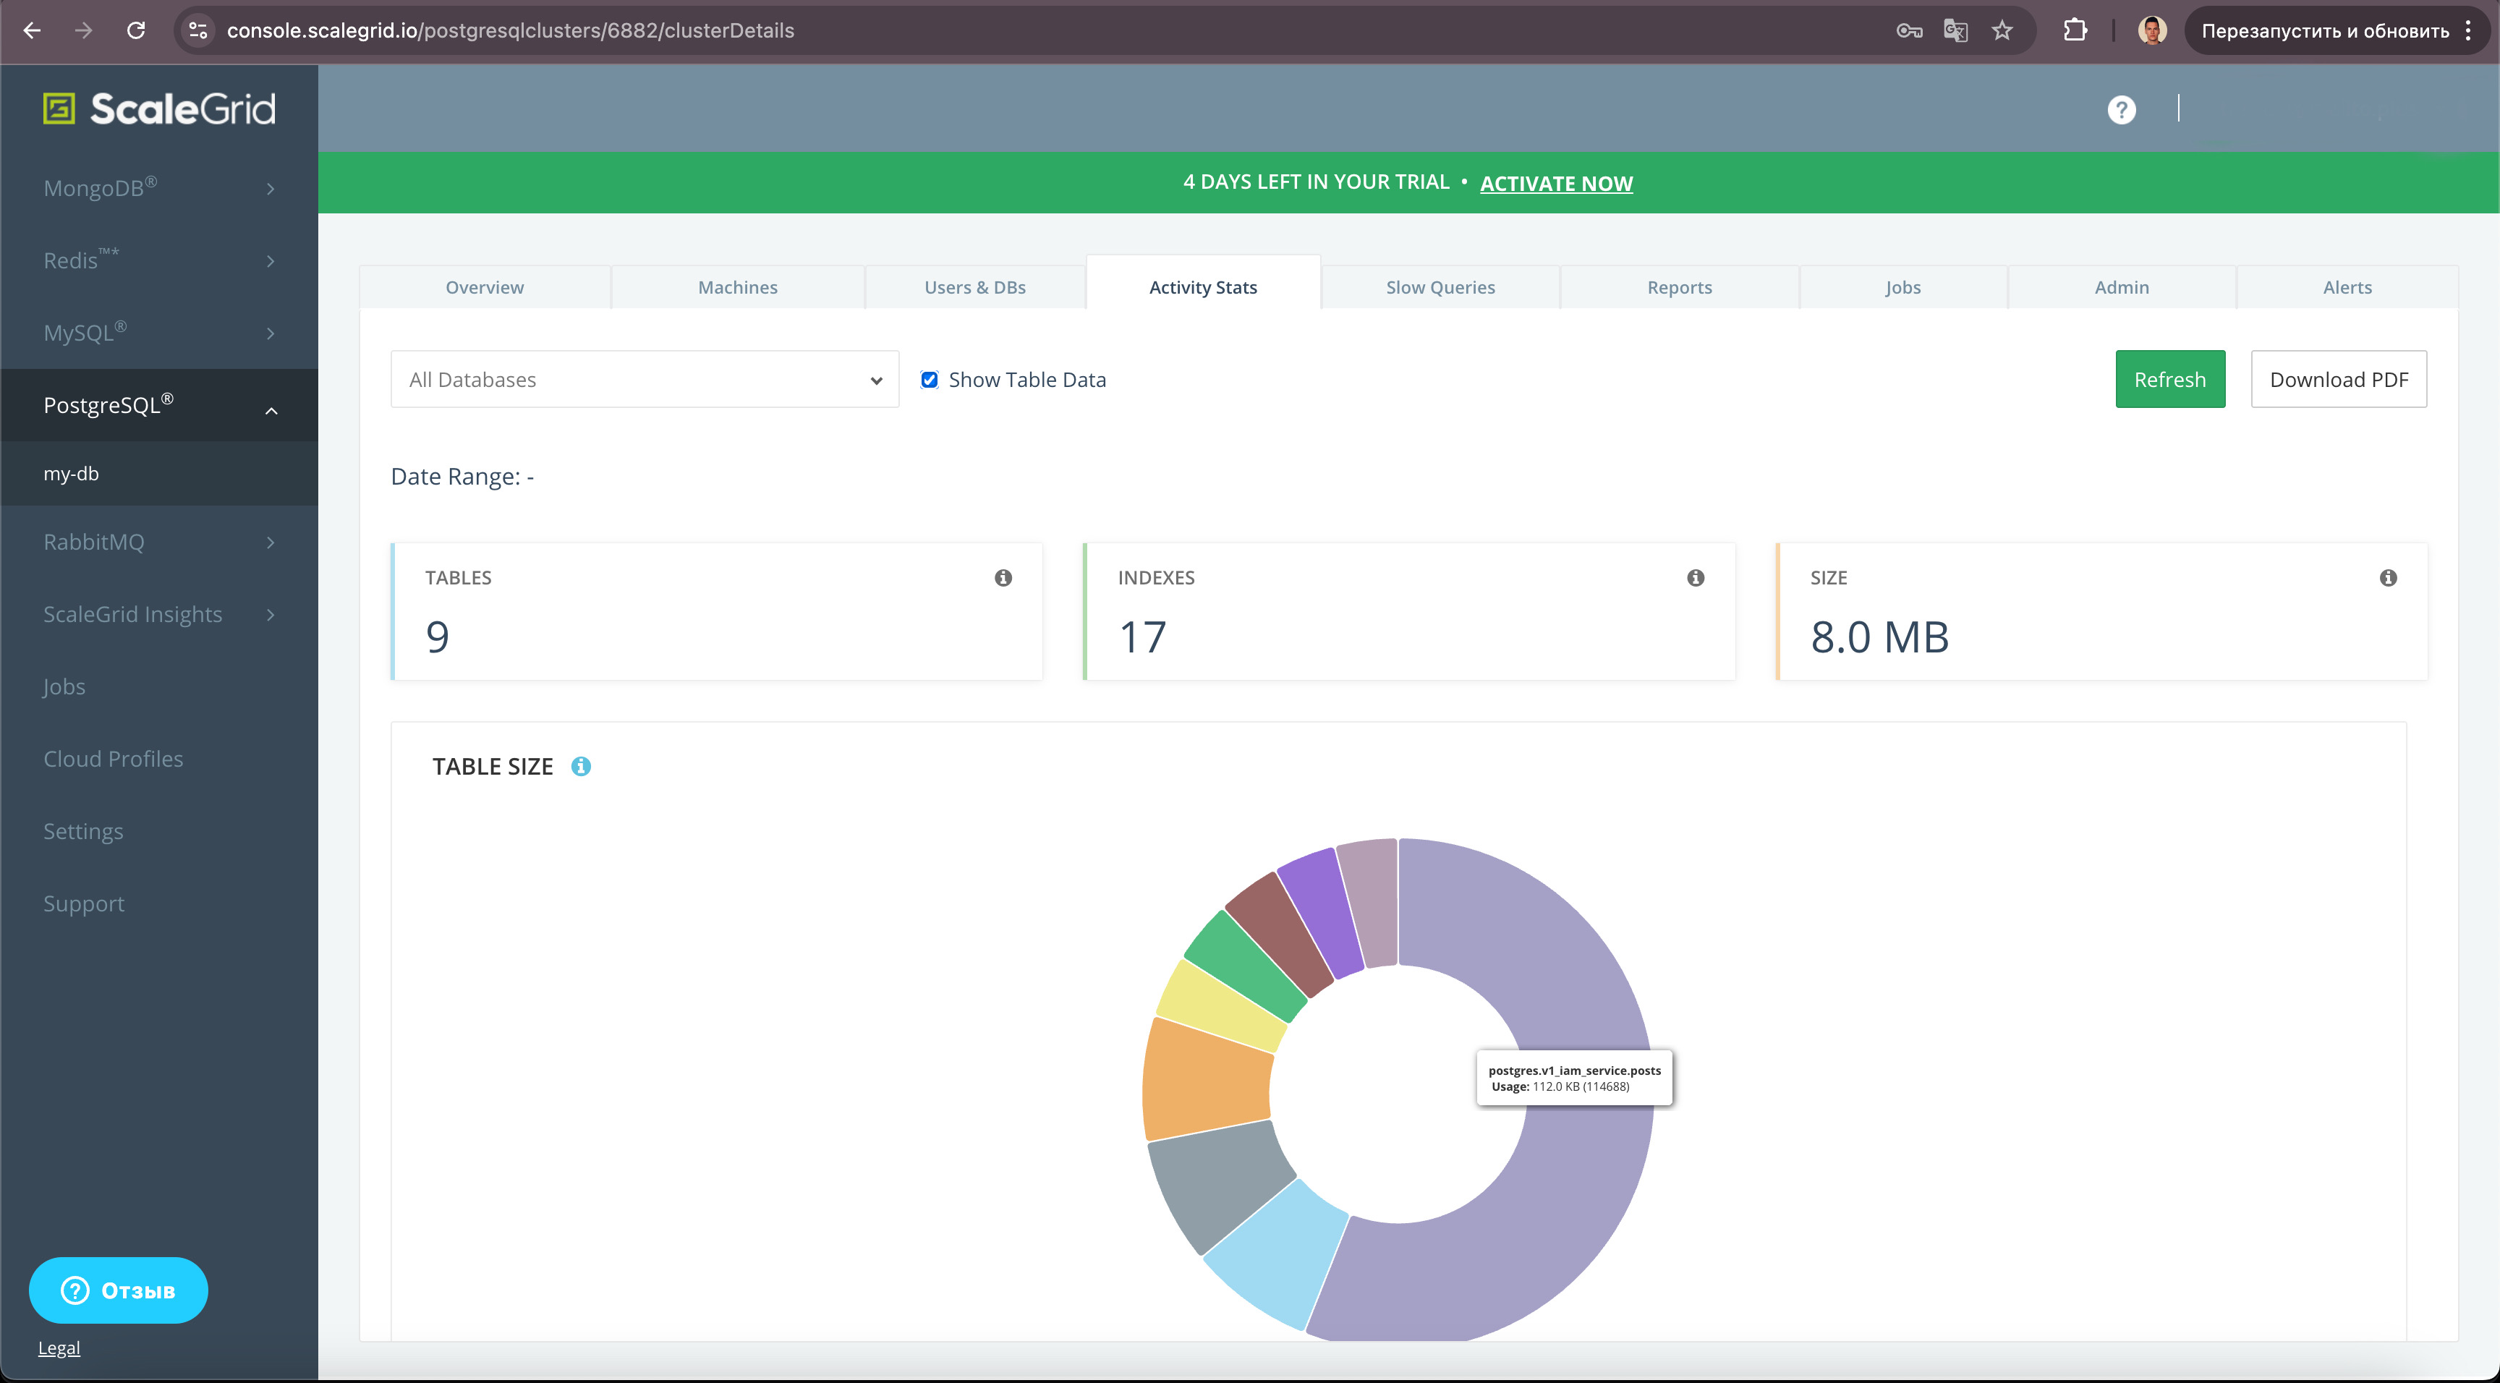Click the browser forward arrow
Viewport: 2500px width, 1383px height.
click(x=85, y=30)
